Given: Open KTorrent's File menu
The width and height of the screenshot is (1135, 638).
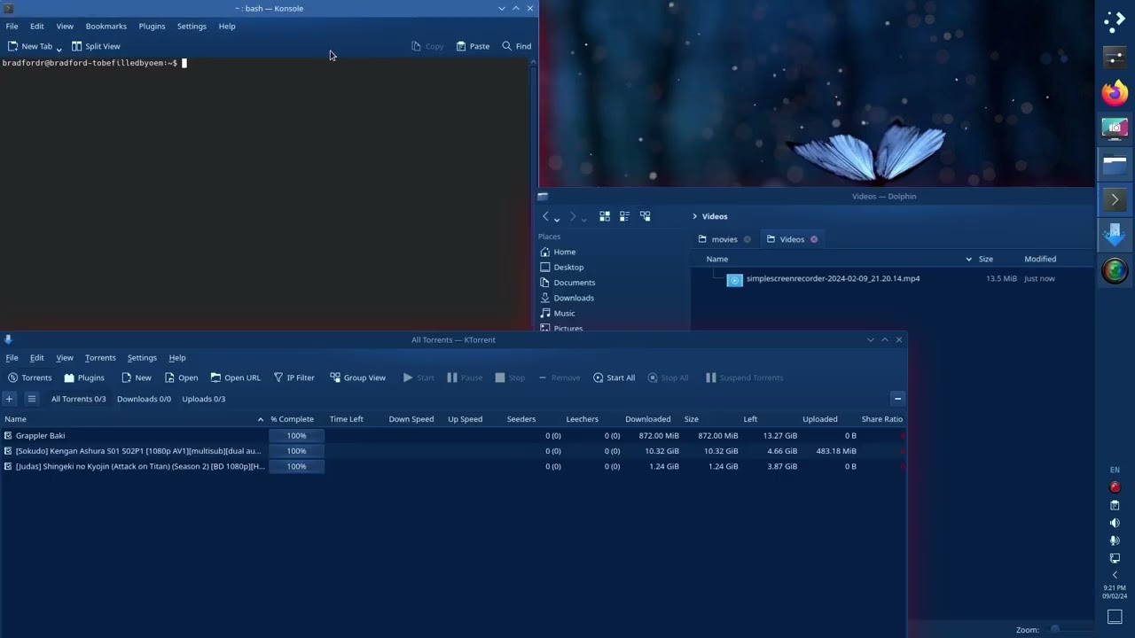Looking at the screenshot, I should (12, 358).
